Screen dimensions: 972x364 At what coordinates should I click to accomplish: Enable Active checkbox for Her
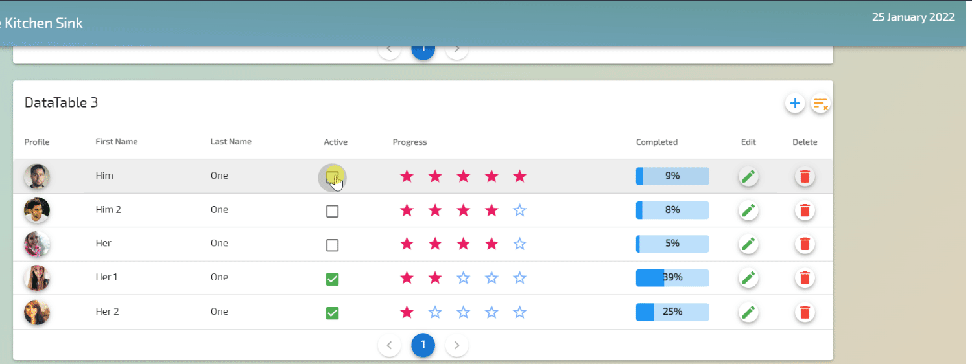click(332, 245)
